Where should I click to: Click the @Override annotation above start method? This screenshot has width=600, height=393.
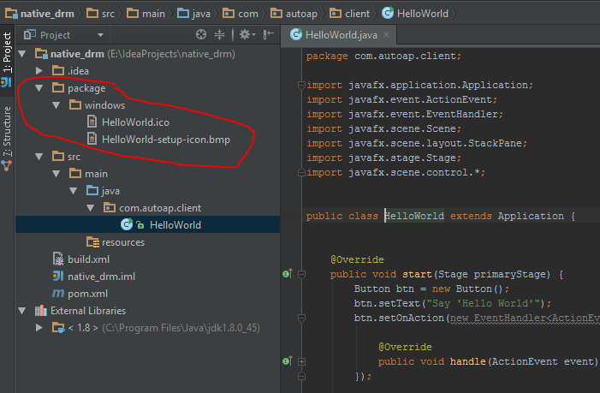click(357, 259)
